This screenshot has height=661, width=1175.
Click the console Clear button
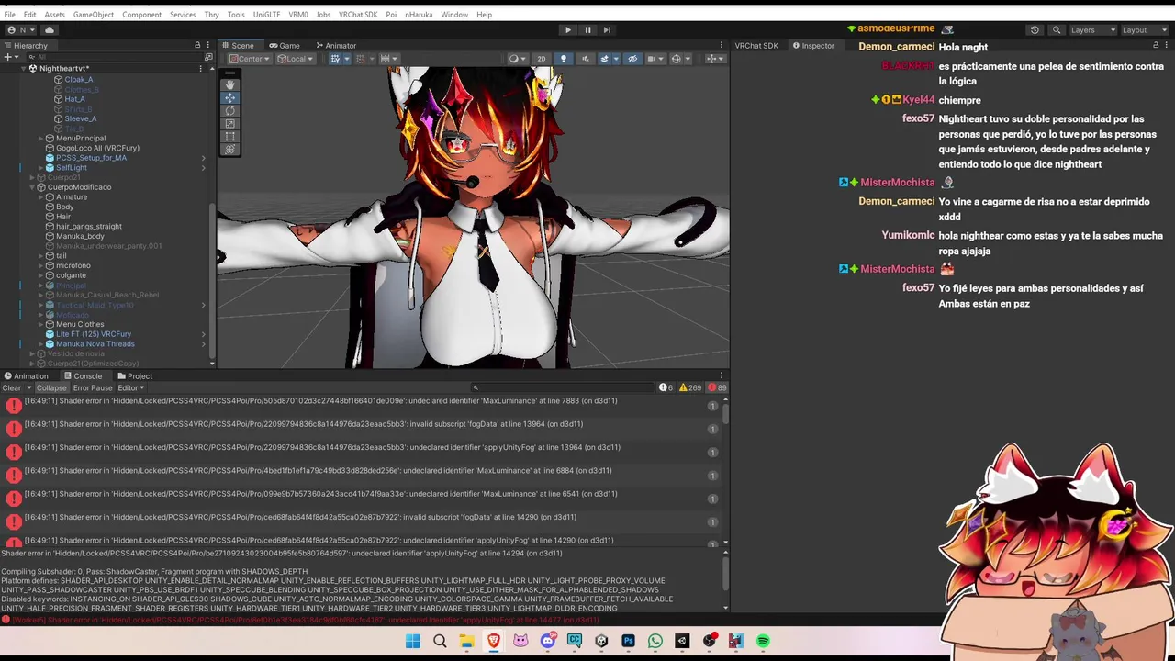pyautogui.click(x=11, y=387)
